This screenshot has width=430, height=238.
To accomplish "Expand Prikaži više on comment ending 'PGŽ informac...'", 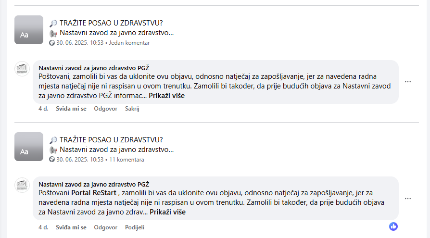I will pos(166,96).
